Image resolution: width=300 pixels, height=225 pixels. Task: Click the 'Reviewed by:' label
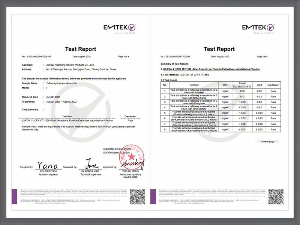[70, 167]
